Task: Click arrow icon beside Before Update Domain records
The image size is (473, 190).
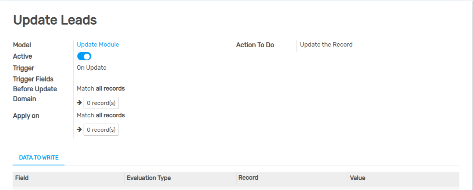Action: click(79, 103)
